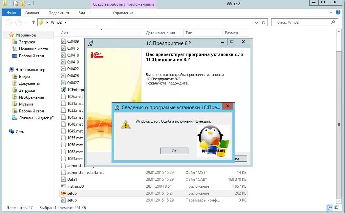The image size is (345, 213).
Task: Select the 1026.mst file
Action: [75, 97]
